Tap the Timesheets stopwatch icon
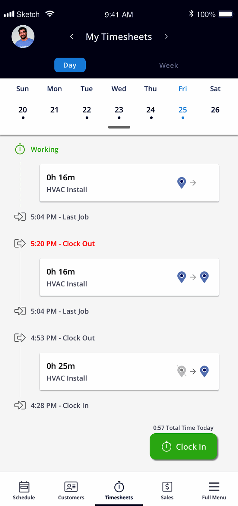Image resolution: width=238 pixels, height=506 pixels. (119, 487)
